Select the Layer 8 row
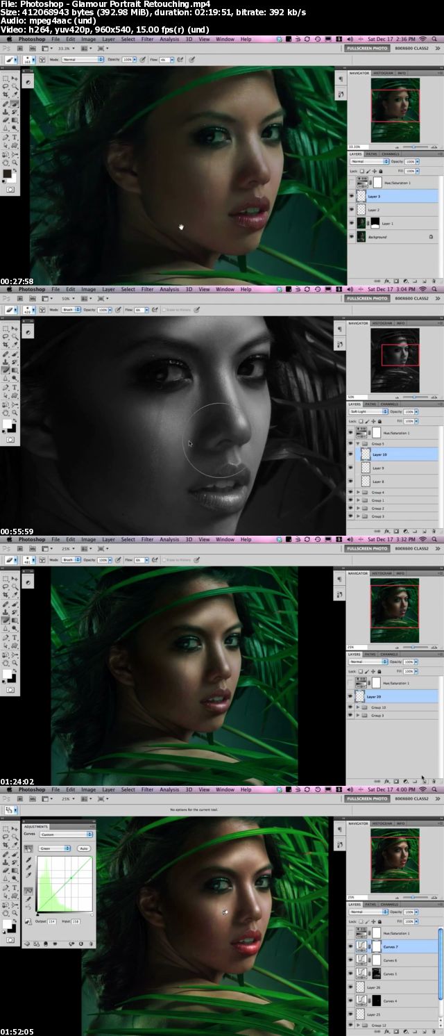Viewport: 444px width, 1036px height. point(393,482)
